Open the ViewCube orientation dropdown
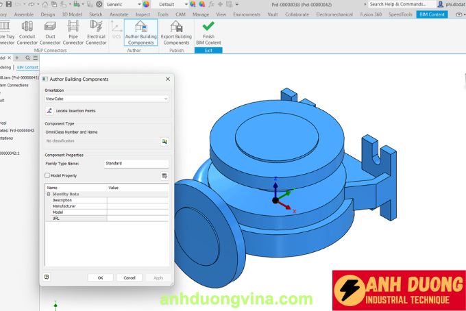466x311 pixels. (106, 99)
